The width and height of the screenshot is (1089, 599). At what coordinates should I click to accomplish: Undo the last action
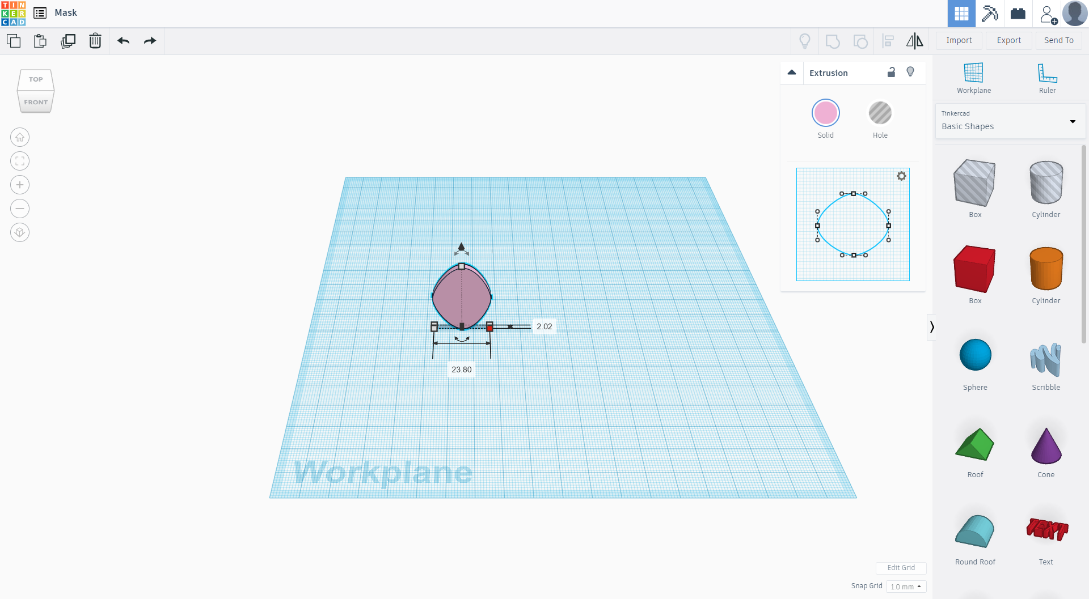[x=123, y=41]
